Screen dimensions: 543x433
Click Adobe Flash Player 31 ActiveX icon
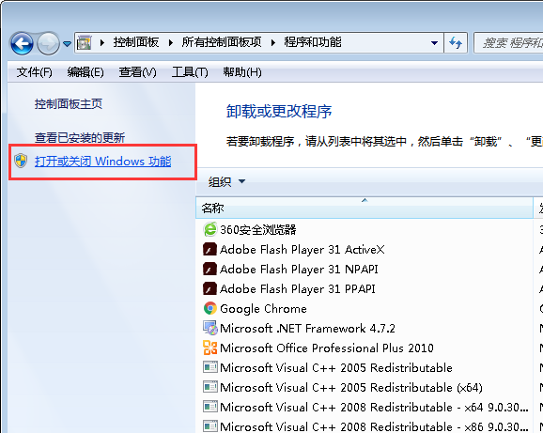coord(209,249)
